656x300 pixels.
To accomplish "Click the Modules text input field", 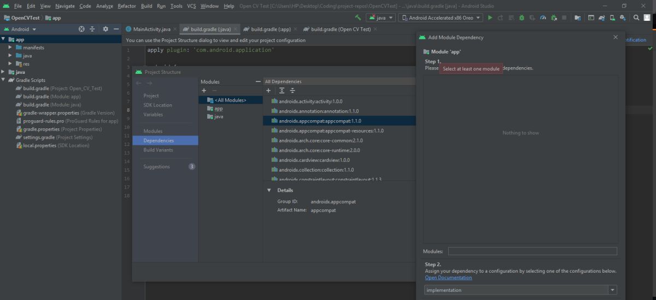I will (x=532, y=251).
